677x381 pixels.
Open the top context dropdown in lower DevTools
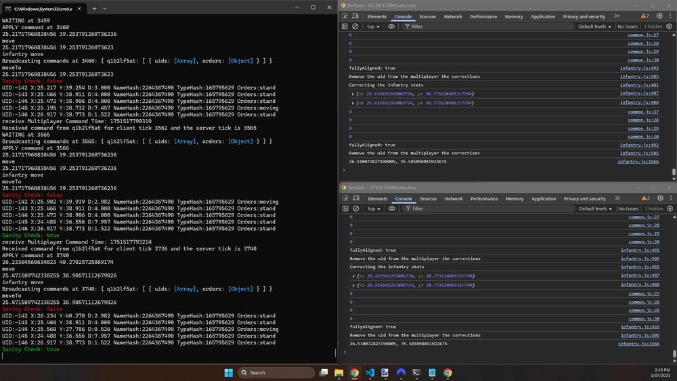(x=374, y=208)
